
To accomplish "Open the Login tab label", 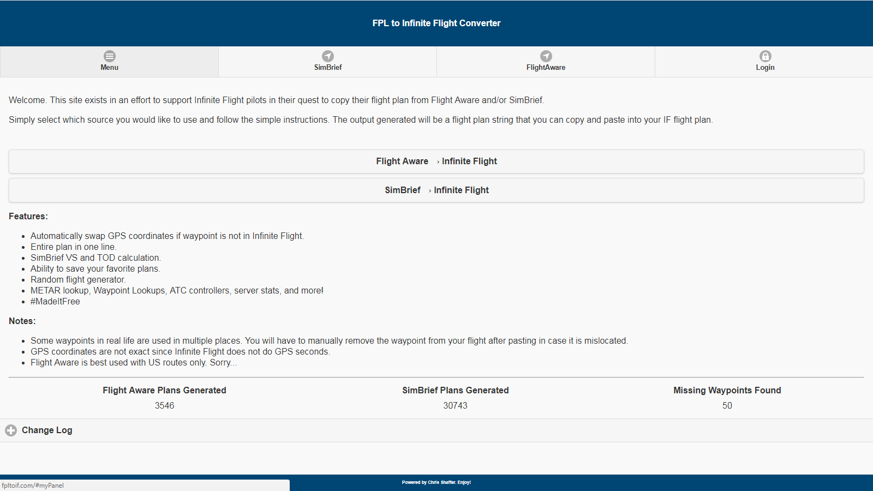I will (765, 68).
